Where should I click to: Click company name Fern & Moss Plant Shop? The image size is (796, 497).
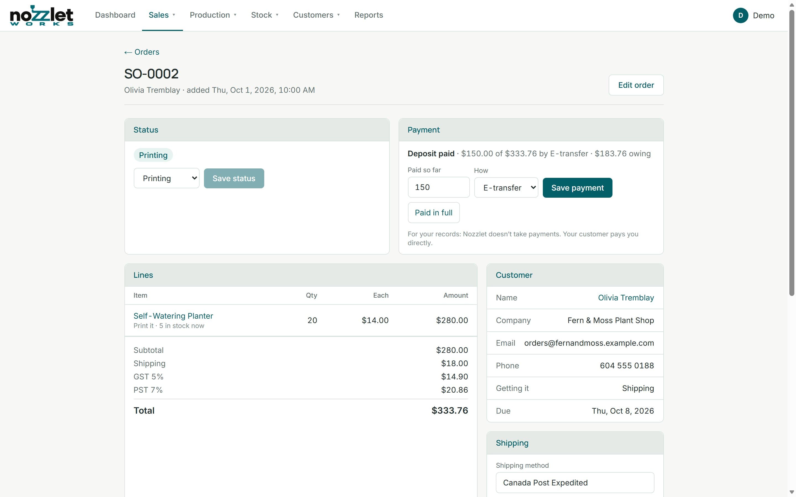(611, 321)
